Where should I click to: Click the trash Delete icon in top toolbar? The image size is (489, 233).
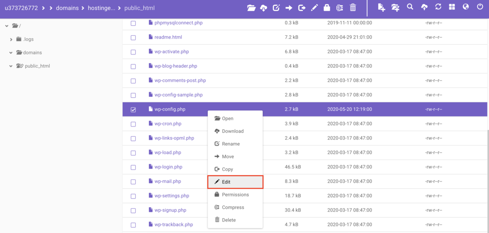tap(353, 8)
